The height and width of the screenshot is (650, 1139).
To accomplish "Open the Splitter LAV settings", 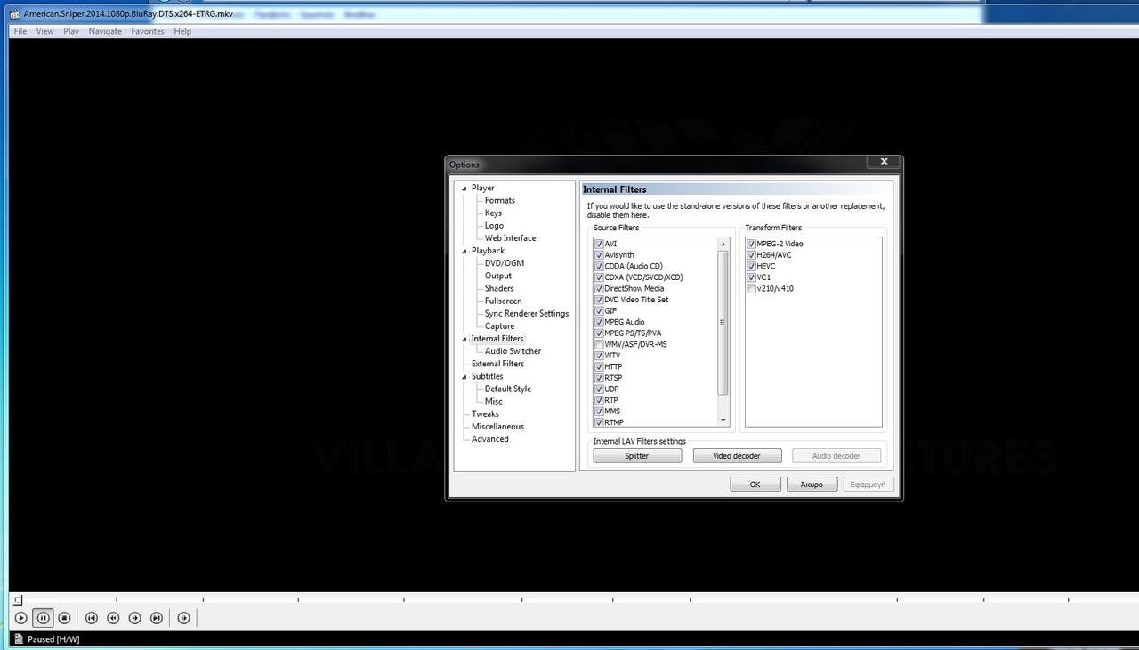I will tap(636, 455).
